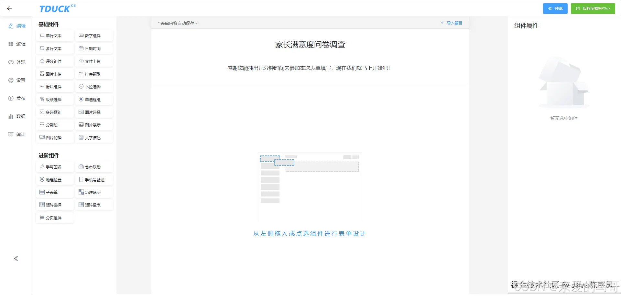This screenshot has width=621, height=297.
Task: Click the 导入题目 import questions link
Action: click(x=452, y=23)
